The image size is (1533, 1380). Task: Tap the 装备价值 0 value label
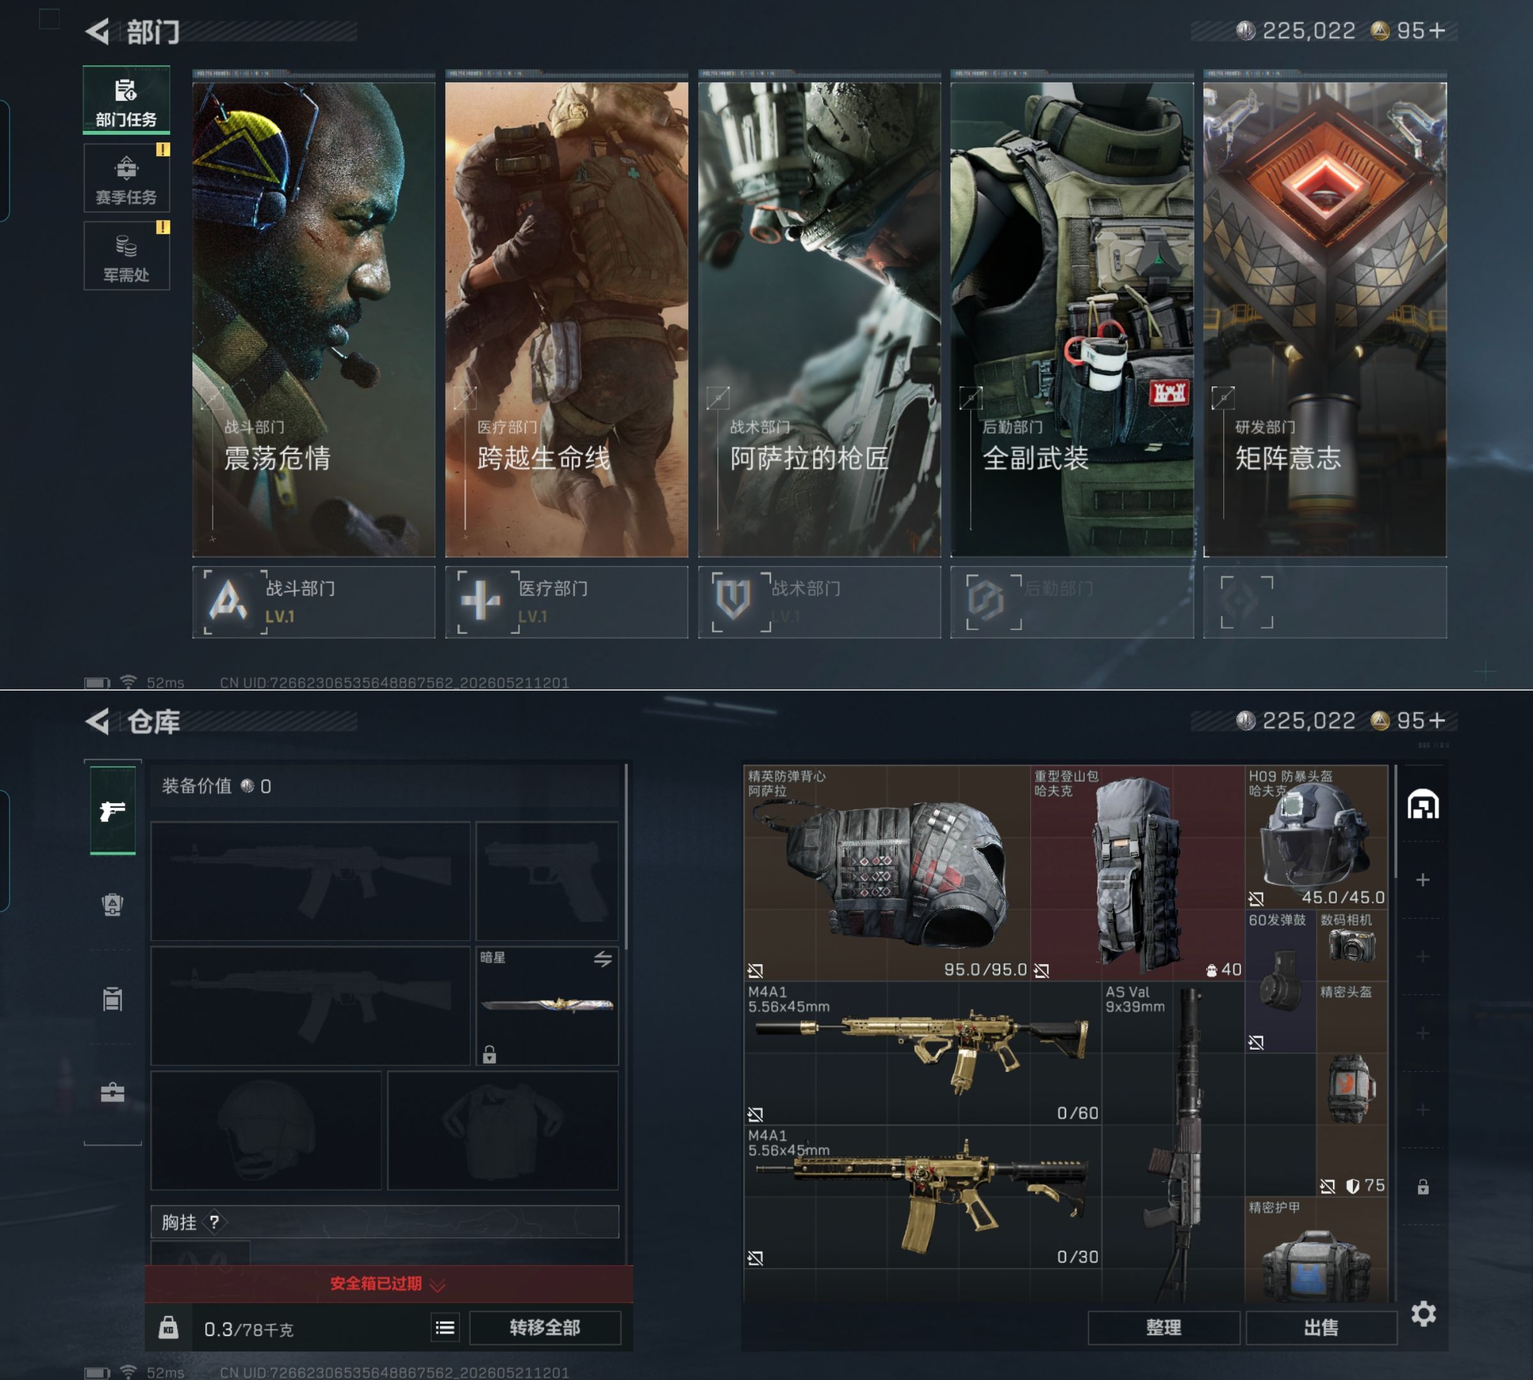(x=217, y=786)
